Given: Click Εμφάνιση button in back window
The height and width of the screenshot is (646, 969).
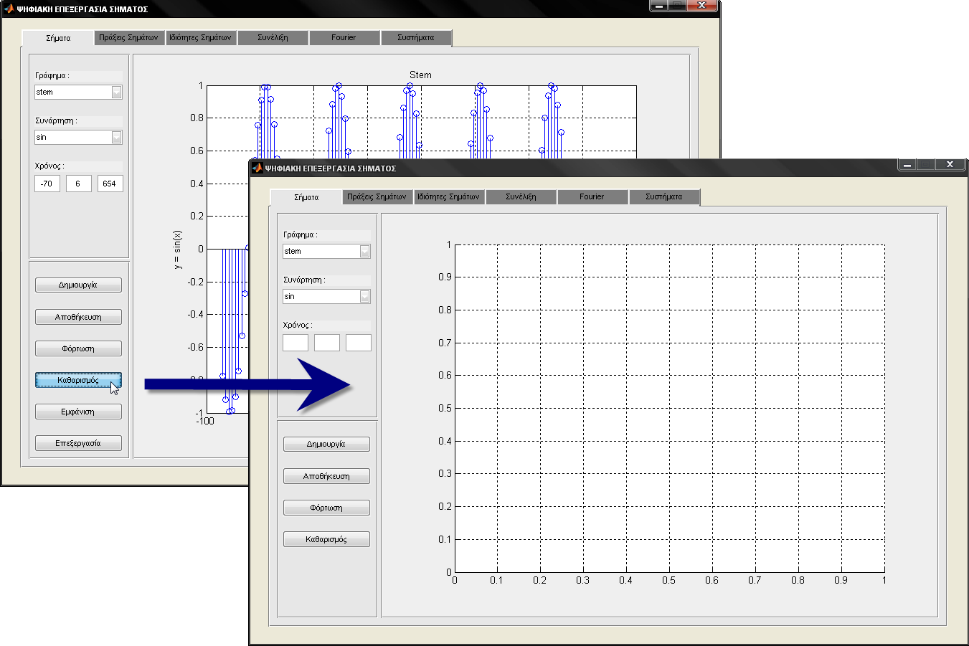Looking at the screenshot, I should (x=78, y=412).
